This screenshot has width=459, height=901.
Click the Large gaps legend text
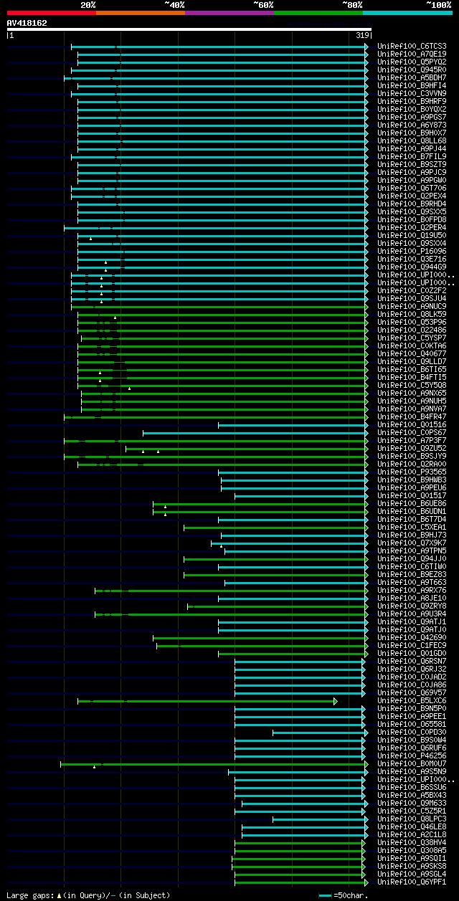tap(88, 895)
